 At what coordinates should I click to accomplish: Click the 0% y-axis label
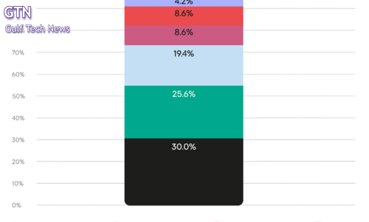tap(17, 205)
